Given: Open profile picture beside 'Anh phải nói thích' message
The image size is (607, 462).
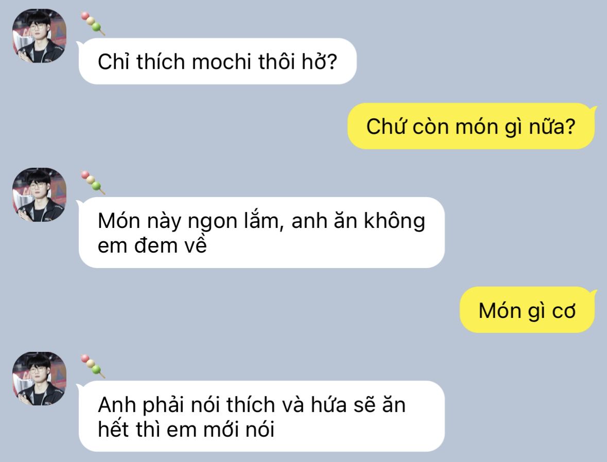Looking at the screenshot, I should point(39,379).
